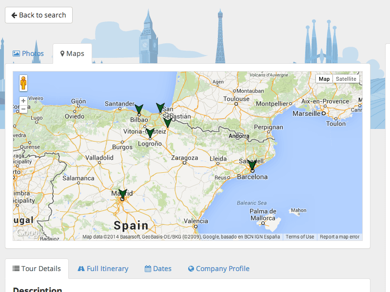The height and width of the screenshot is (292, 390).
Task: Switch to the Dates tab
Action: [x=158, y=269]
